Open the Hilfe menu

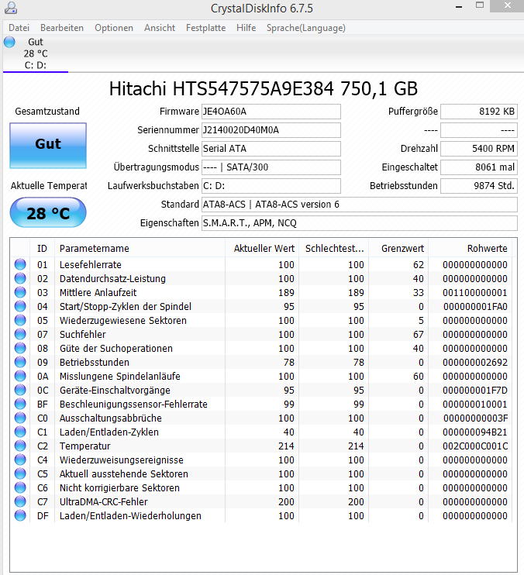(246, 28)
